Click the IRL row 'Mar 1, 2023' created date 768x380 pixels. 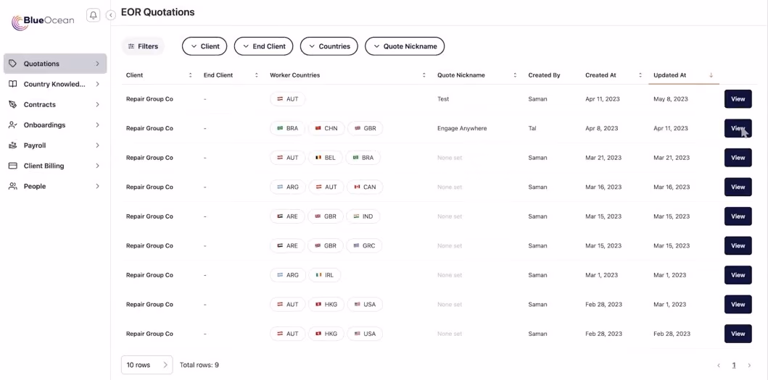tap(601, 275)
